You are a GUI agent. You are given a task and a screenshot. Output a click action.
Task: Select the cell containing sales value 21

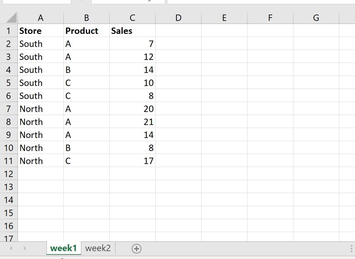(x=132, y=122)
